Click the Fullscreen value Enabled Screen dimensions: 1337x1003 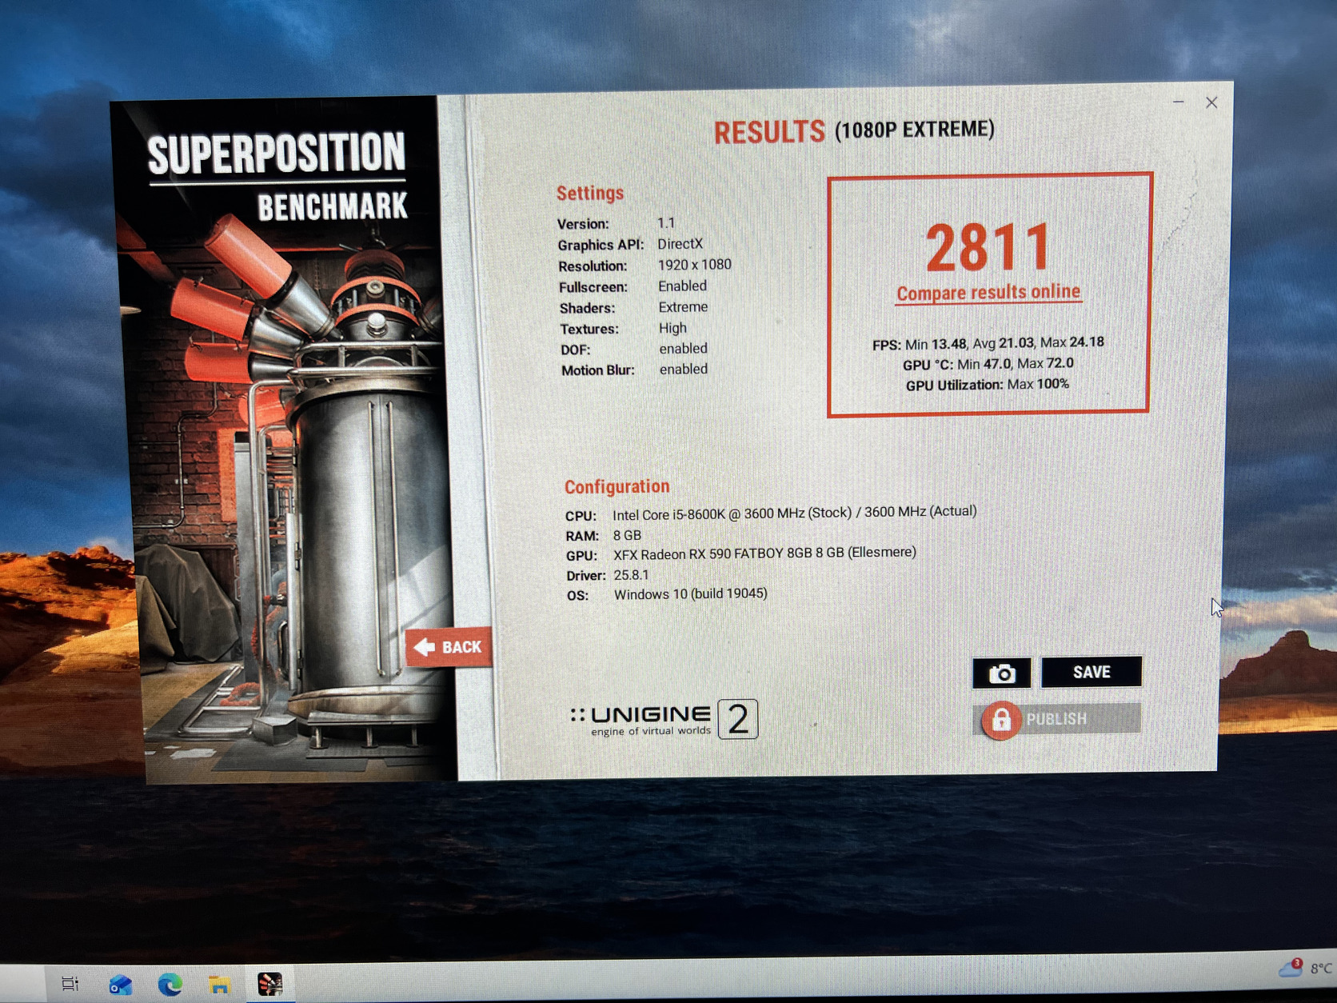683,286
